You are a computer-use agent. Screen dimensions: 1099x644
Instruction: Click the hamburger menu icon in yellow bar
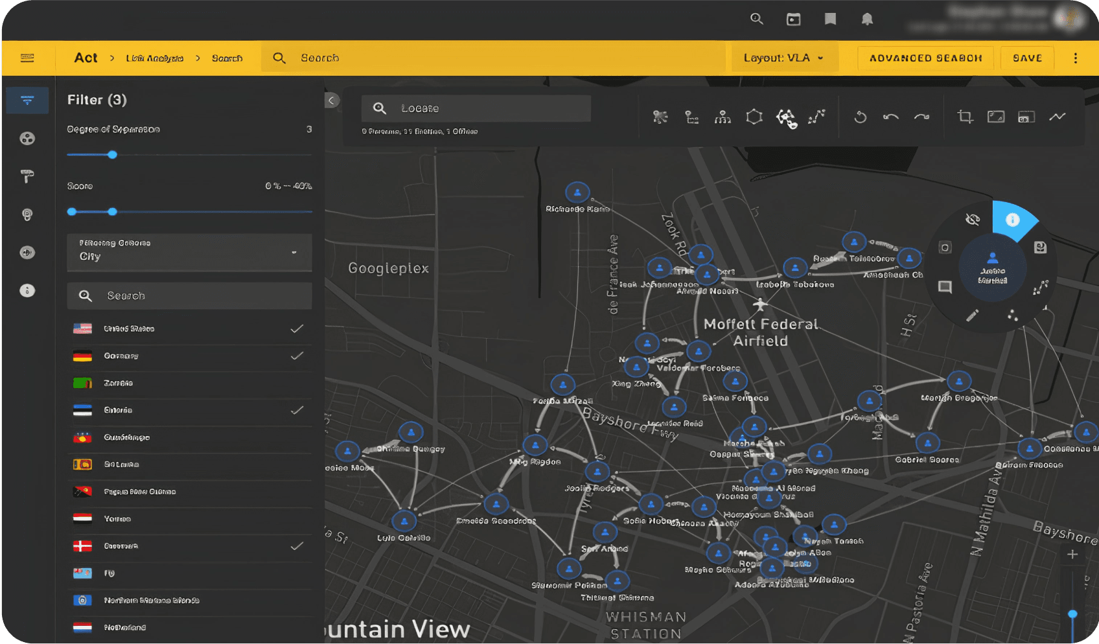[x=27, y=58]
